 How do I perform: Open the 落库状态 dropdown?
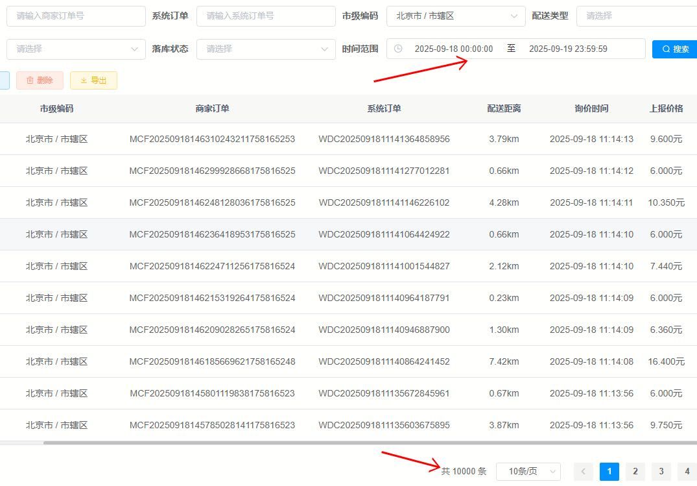pyautogui.click(x=266, y=49)
